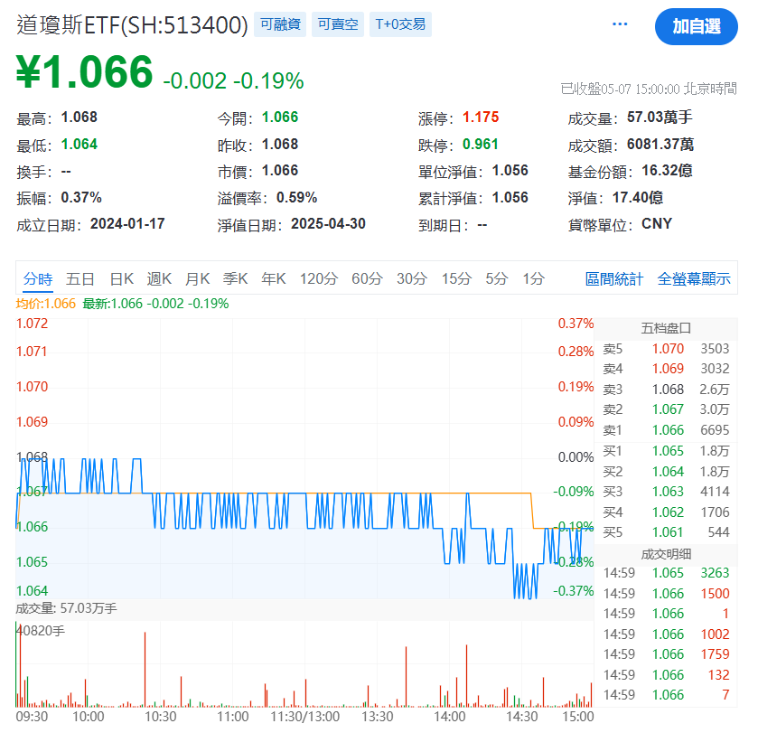Click the 昨收 value 1.068
Viewport: 758px width, 733px height.
(280, 144)
